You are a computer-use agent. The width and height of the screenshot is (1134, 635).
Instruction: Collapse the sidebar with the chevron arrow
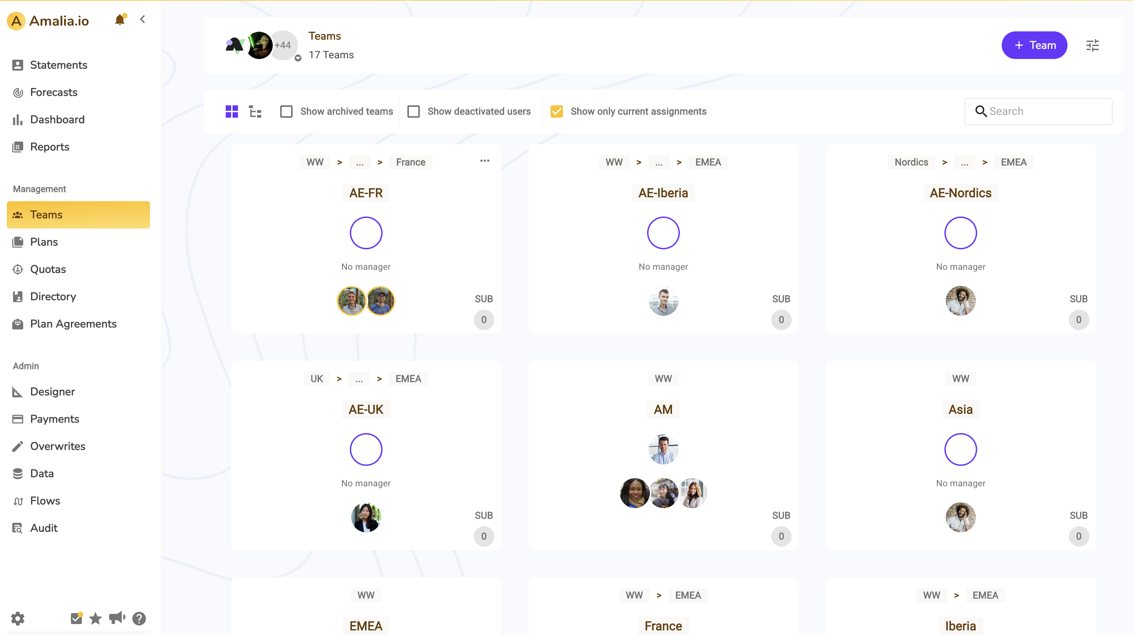point(143,19)
